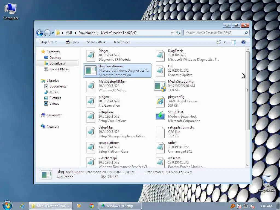Image resolution: width=280 pixels, height=210 pixels.
Task: Select Libraries in the navigation pane
Action: click(x=53, y=81)
